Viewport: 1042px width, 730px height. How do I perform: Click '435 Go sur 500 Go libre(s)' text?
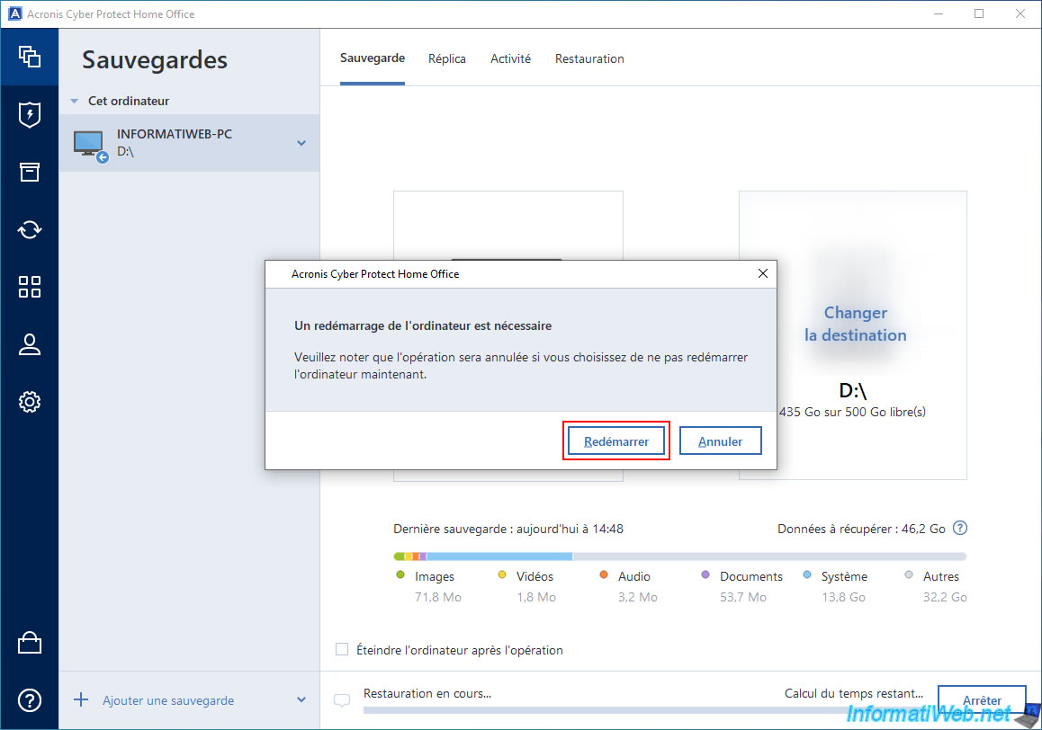853,412
